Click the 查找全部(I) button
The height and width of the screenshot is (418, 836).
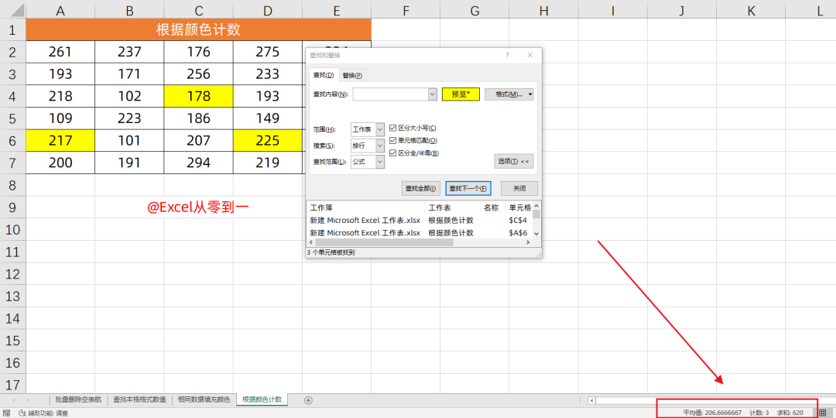click(x=420, y=188)
